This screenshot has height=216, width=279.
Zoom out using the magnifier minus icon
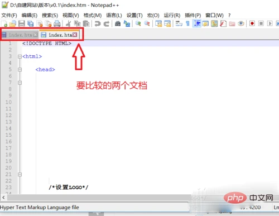pos(147,23)
